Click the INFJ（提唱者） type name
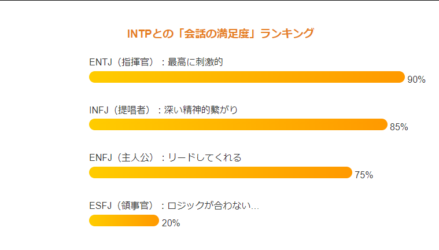Viewport: 439px width, 250px height. click(x=120, y=109)
